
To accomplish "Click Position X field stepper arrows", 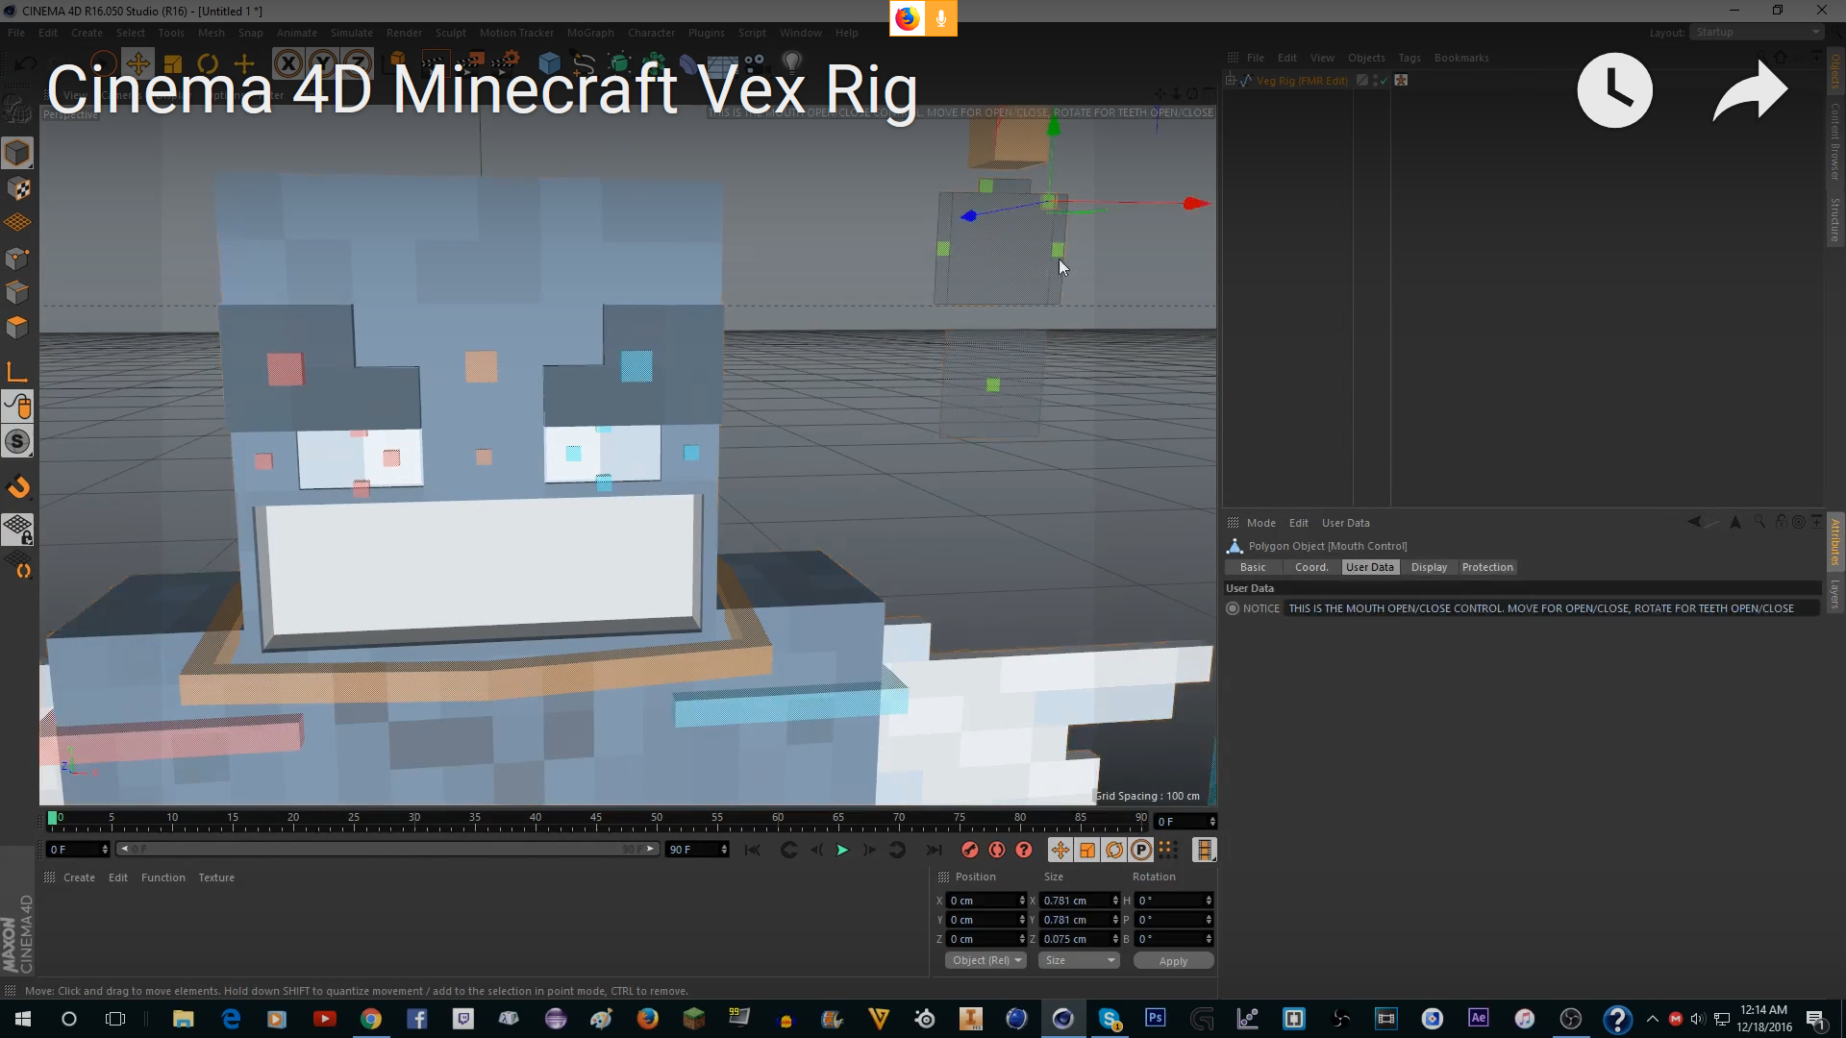I will 1022,901.
